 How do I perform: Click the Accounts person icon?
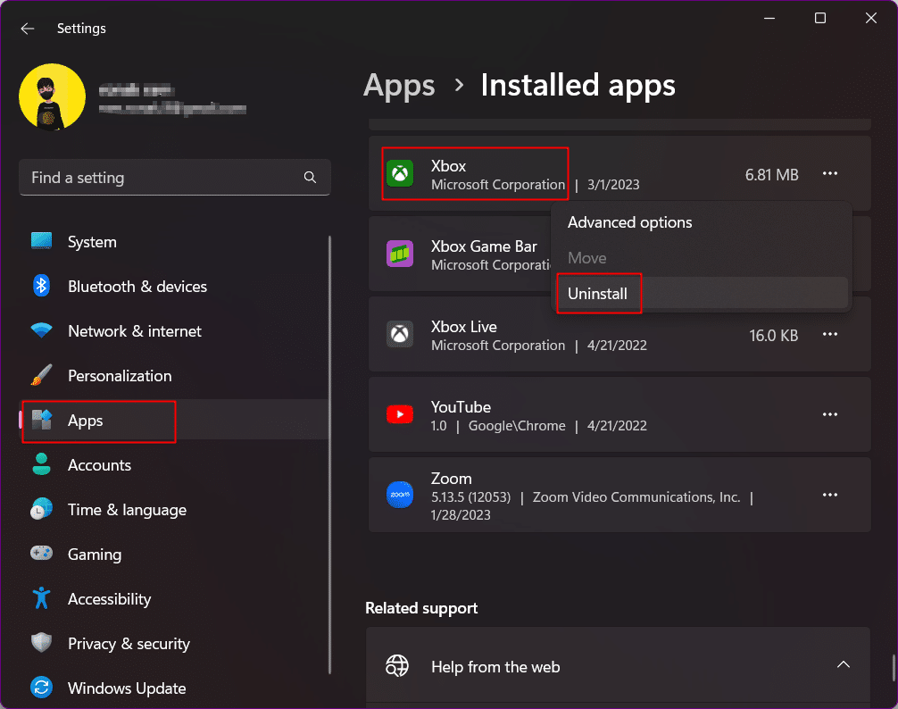tap(41, 464)
